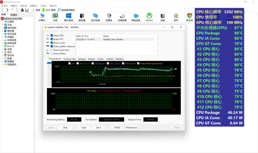
Task: Expand the 主板 tree node
Action: [x=2, y=25]
